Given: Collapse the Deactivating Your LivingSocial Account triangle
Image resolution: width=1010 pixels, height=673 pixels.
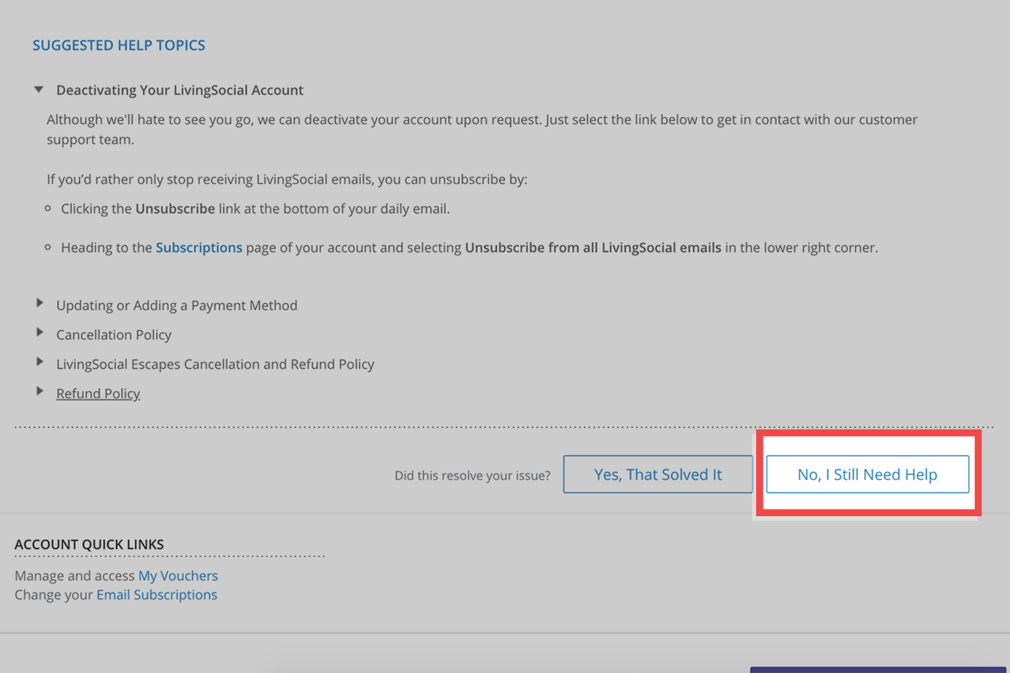Looking at the screenshot, I should (x=39, y=90).
